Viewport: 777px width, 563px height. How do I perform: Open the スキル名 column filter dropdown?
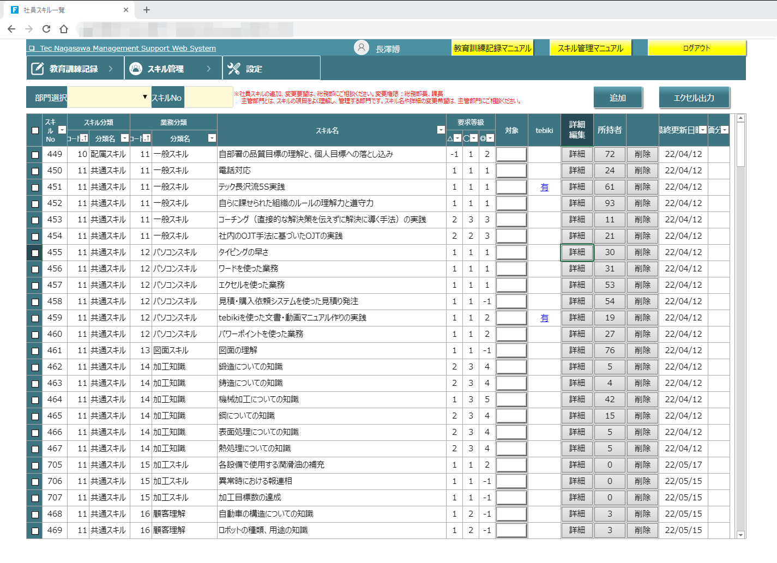click(x=441, y=130)
